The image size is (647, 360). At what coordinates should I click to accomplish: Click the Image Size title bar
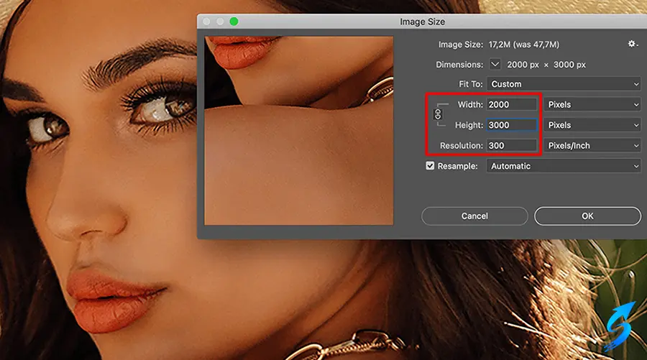point(422,22)
